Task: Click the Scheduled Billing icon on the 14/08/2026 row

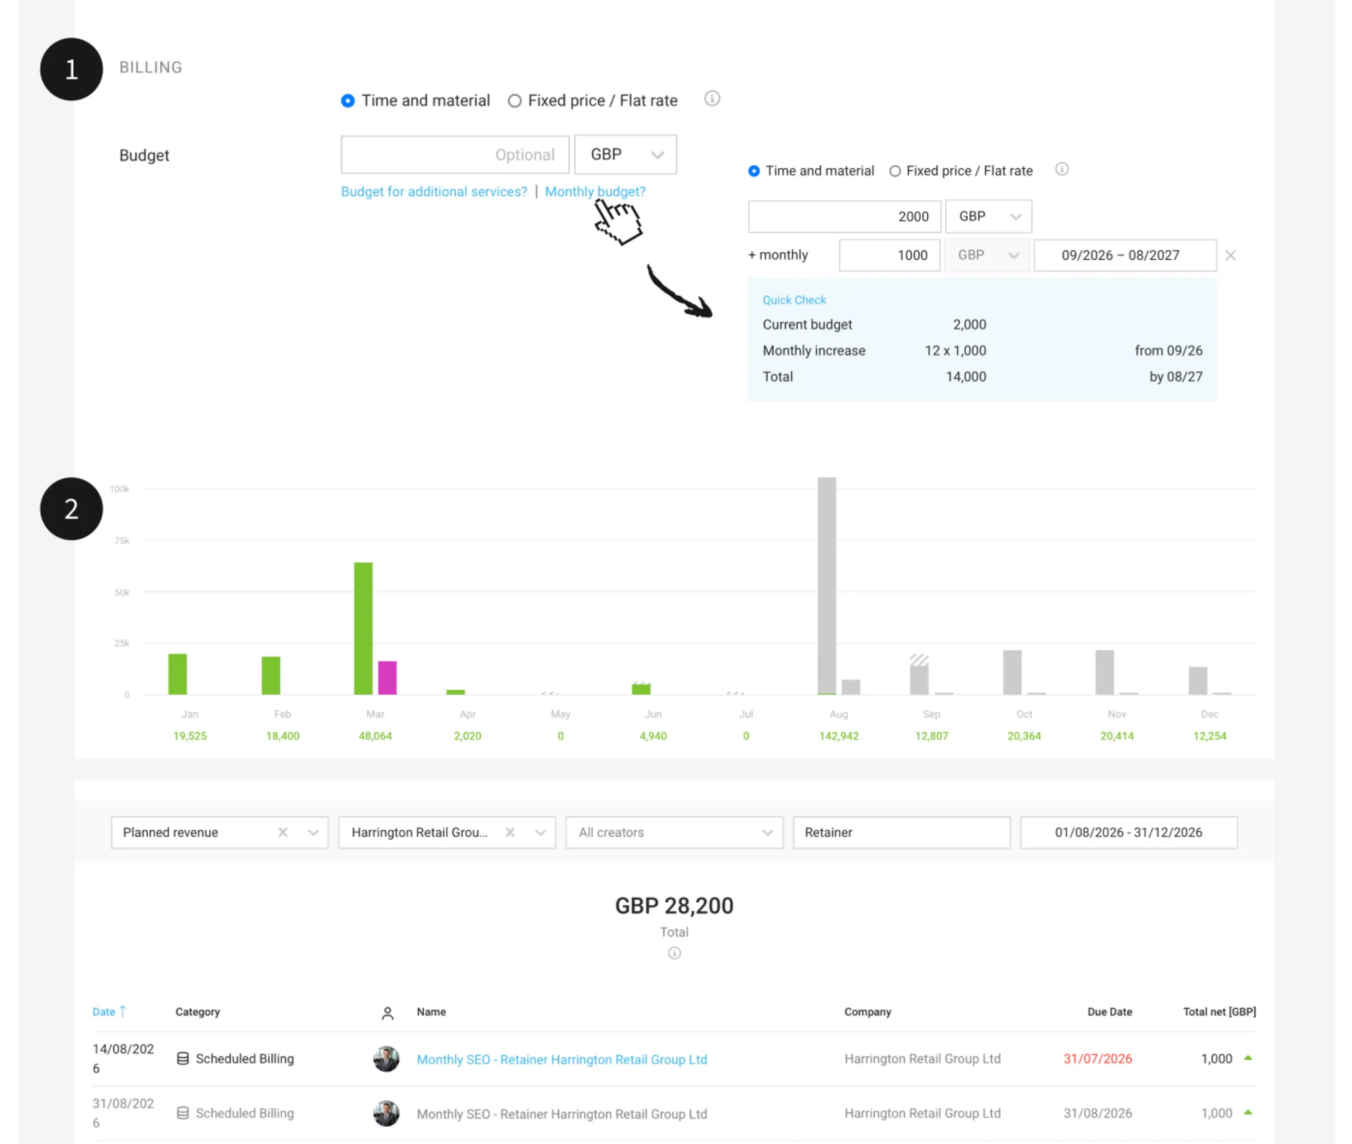Action: tap(183, 1059)
